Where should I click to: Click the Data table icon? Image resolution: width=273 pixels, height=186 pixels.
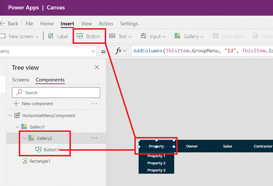click(216, 36)
